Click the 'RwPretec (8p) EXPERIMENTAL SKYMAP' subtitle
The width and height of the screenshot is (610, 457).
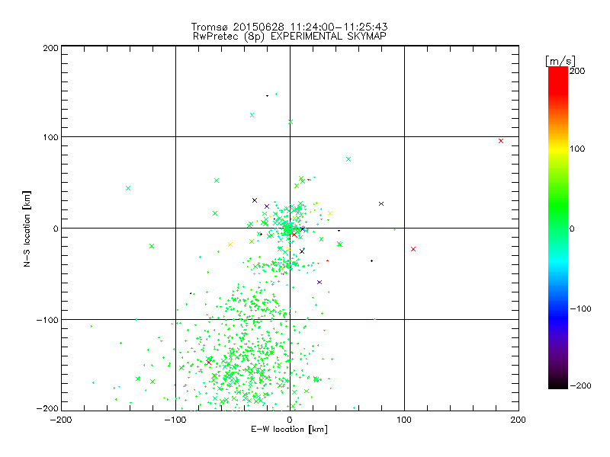coord(290,37)
